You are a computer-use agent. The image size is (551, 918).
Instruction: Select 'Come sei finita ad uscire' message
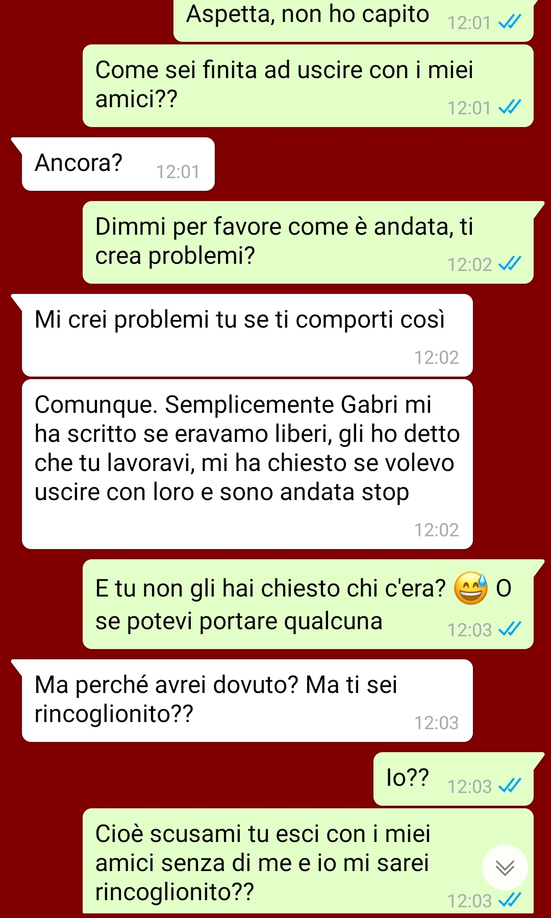point(308,86)
